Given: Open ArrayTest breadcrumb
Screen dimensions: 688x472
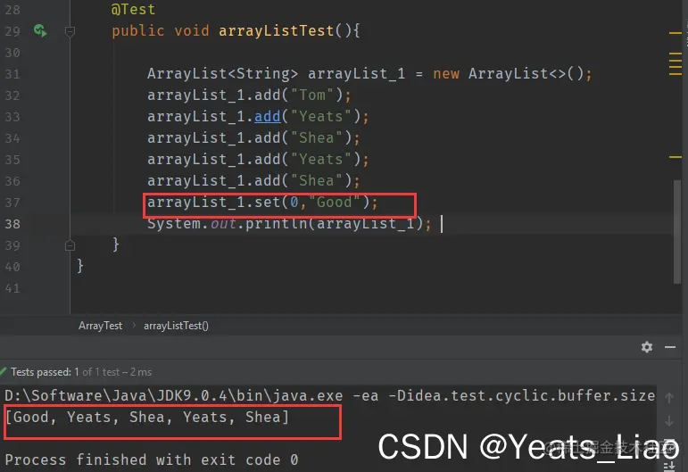Looking at the screenshot, I should [101, 326].
